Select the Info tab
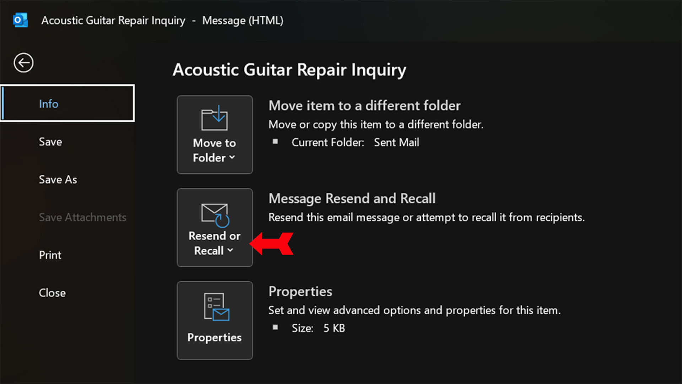Screen dimensions: 682x384 click(49, 104)
